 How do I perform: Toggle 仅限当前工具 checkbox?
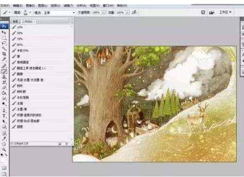pyautogui.click(x=12, y=143)
